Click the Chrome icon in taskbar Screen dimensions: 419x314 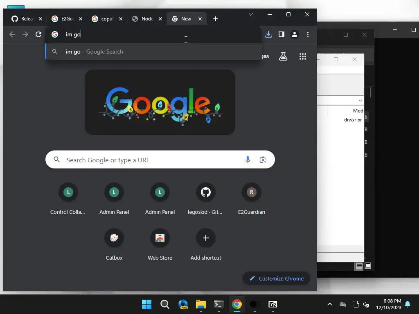coord(237,304)
